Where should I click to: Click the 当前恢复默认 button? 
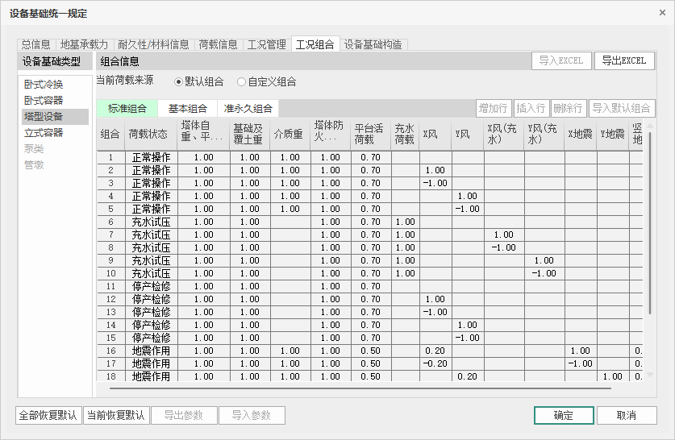pyautogui.click(x=116, y=415)
